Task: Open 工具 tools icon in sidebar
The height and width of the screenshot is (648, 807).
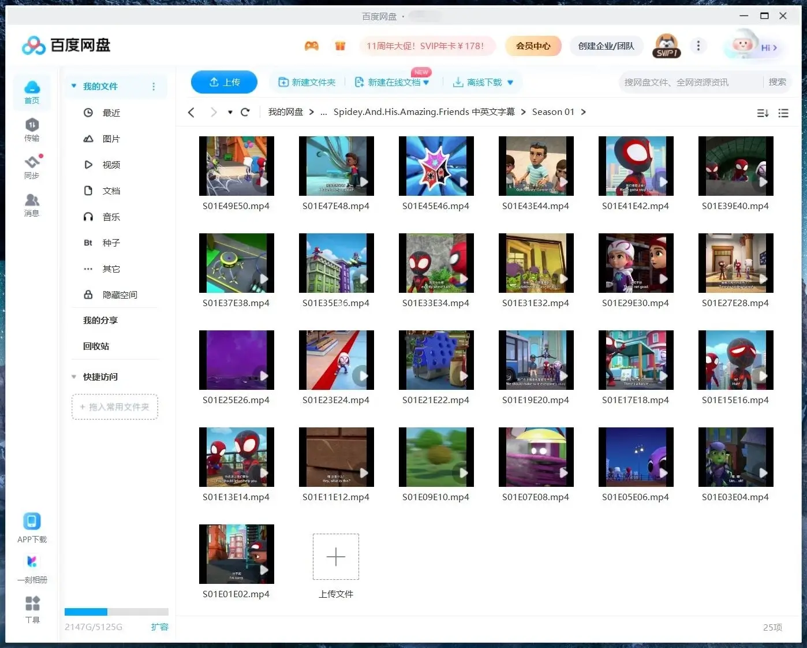Action: 32,609
